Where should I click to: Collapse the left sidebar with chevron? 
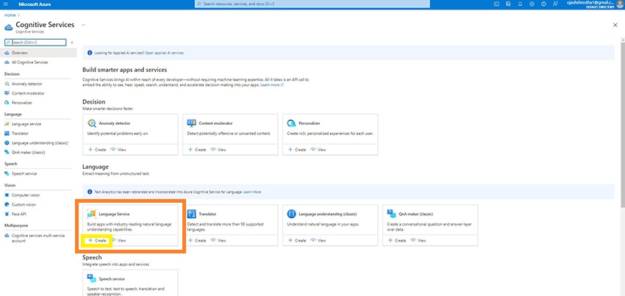[x=72, y=42]
